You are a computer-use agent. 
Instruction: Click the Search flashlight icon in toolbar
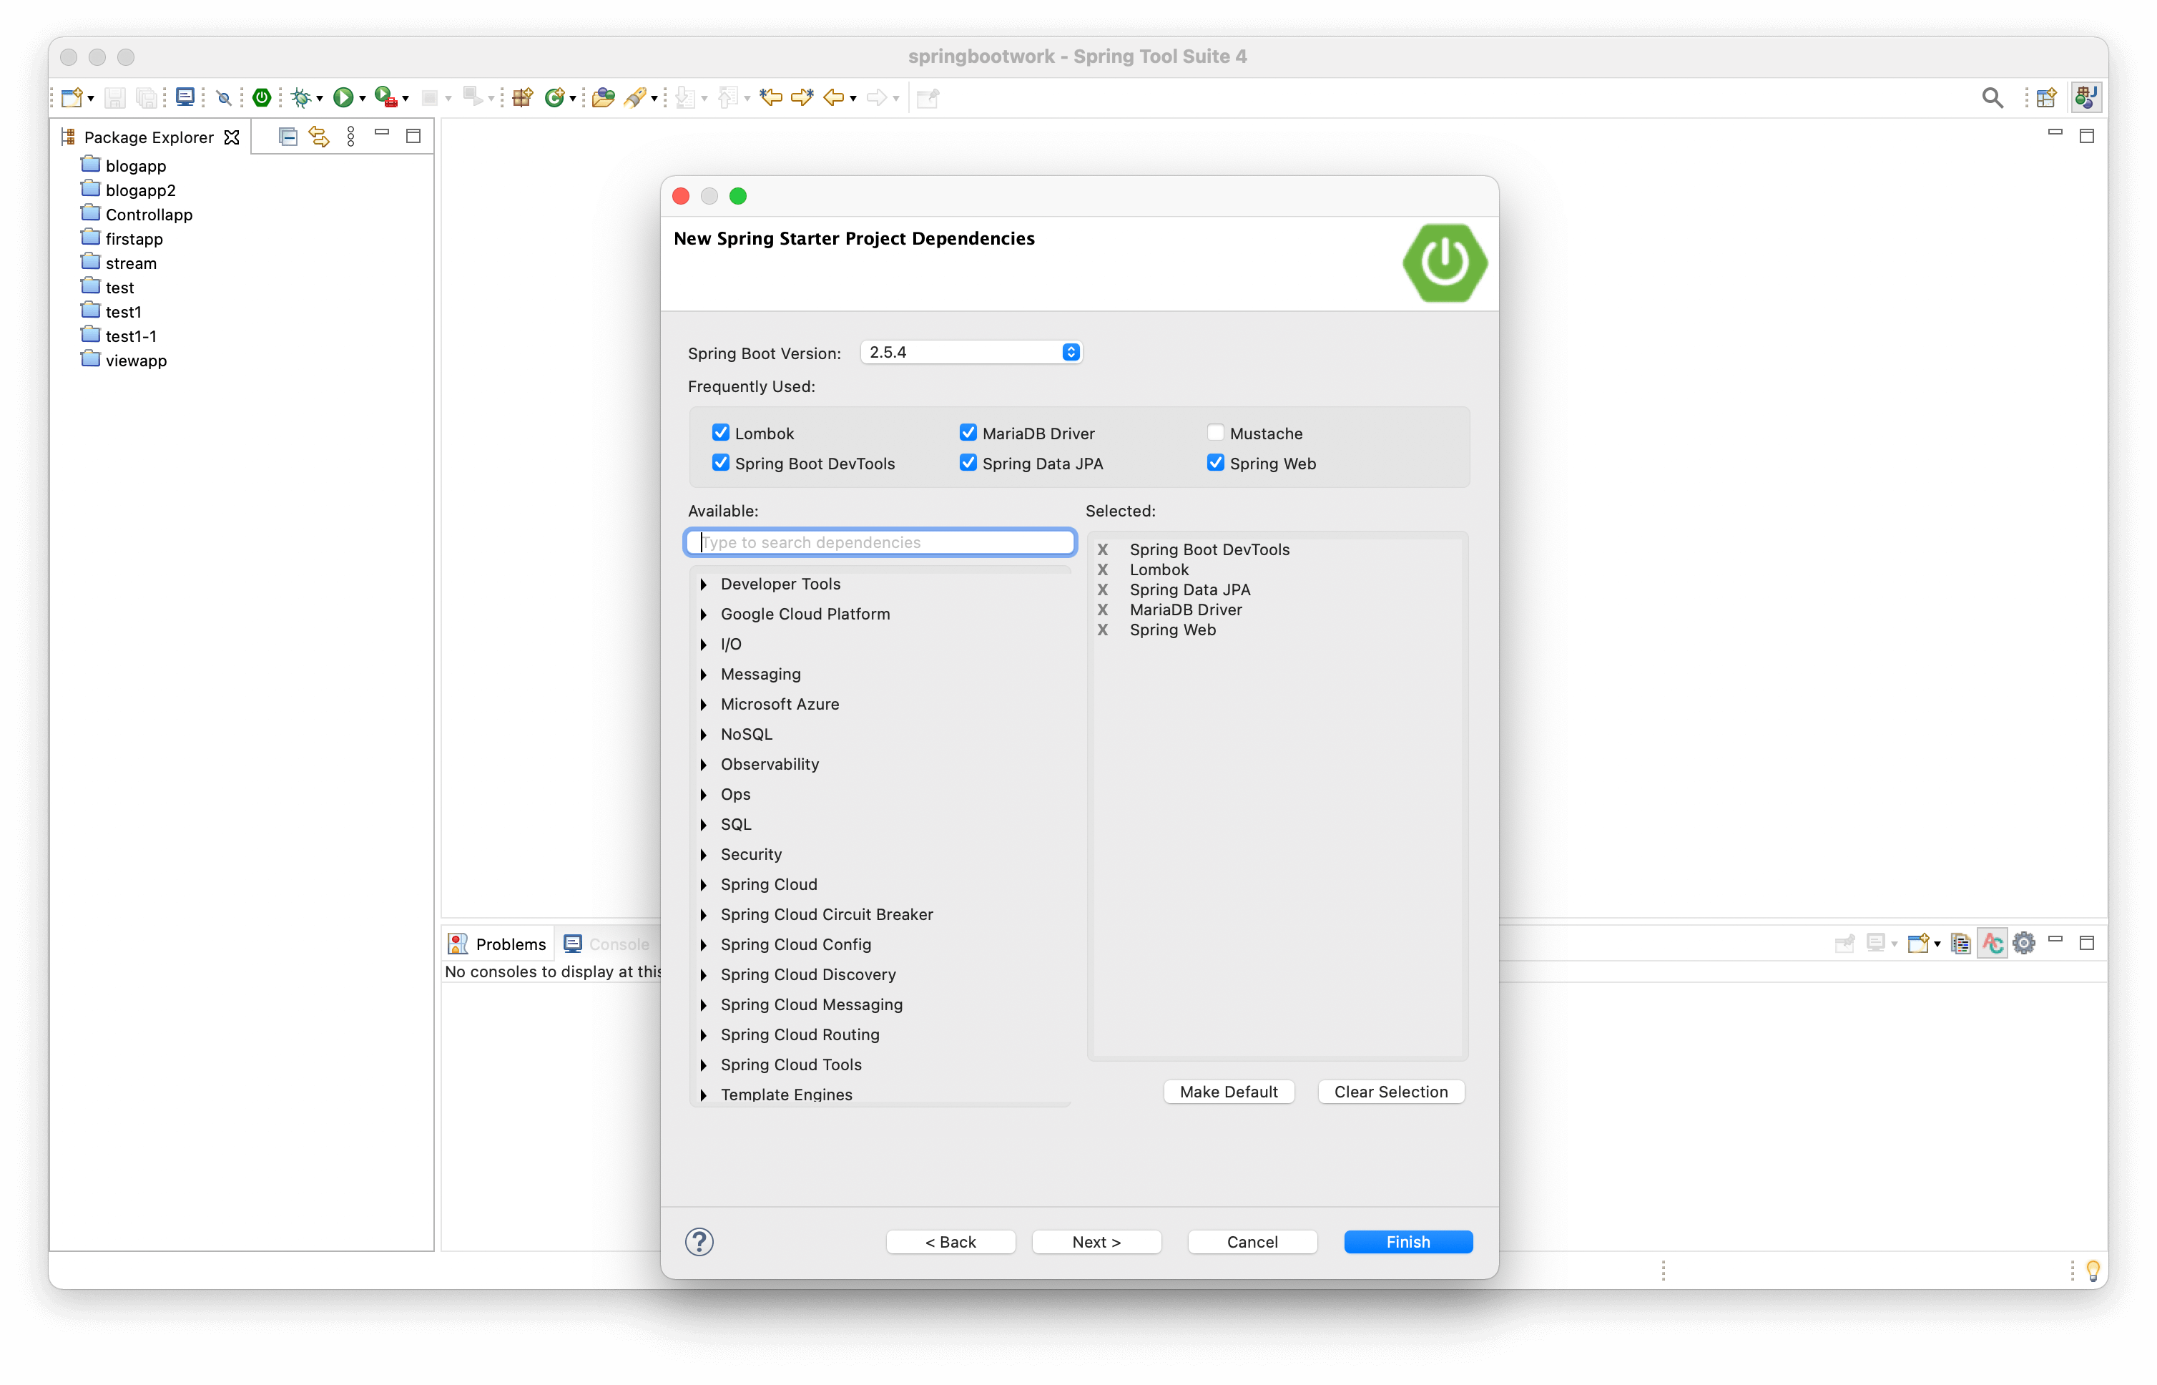(635, 97)
